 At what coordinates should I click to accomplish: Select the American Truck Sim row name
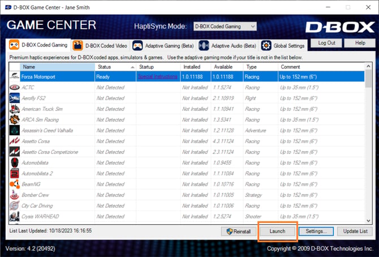pos(42,109)
